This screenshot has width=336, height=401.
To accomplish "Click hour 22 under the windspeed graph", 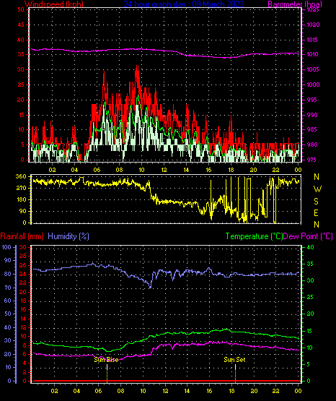I will coord(275,170).
